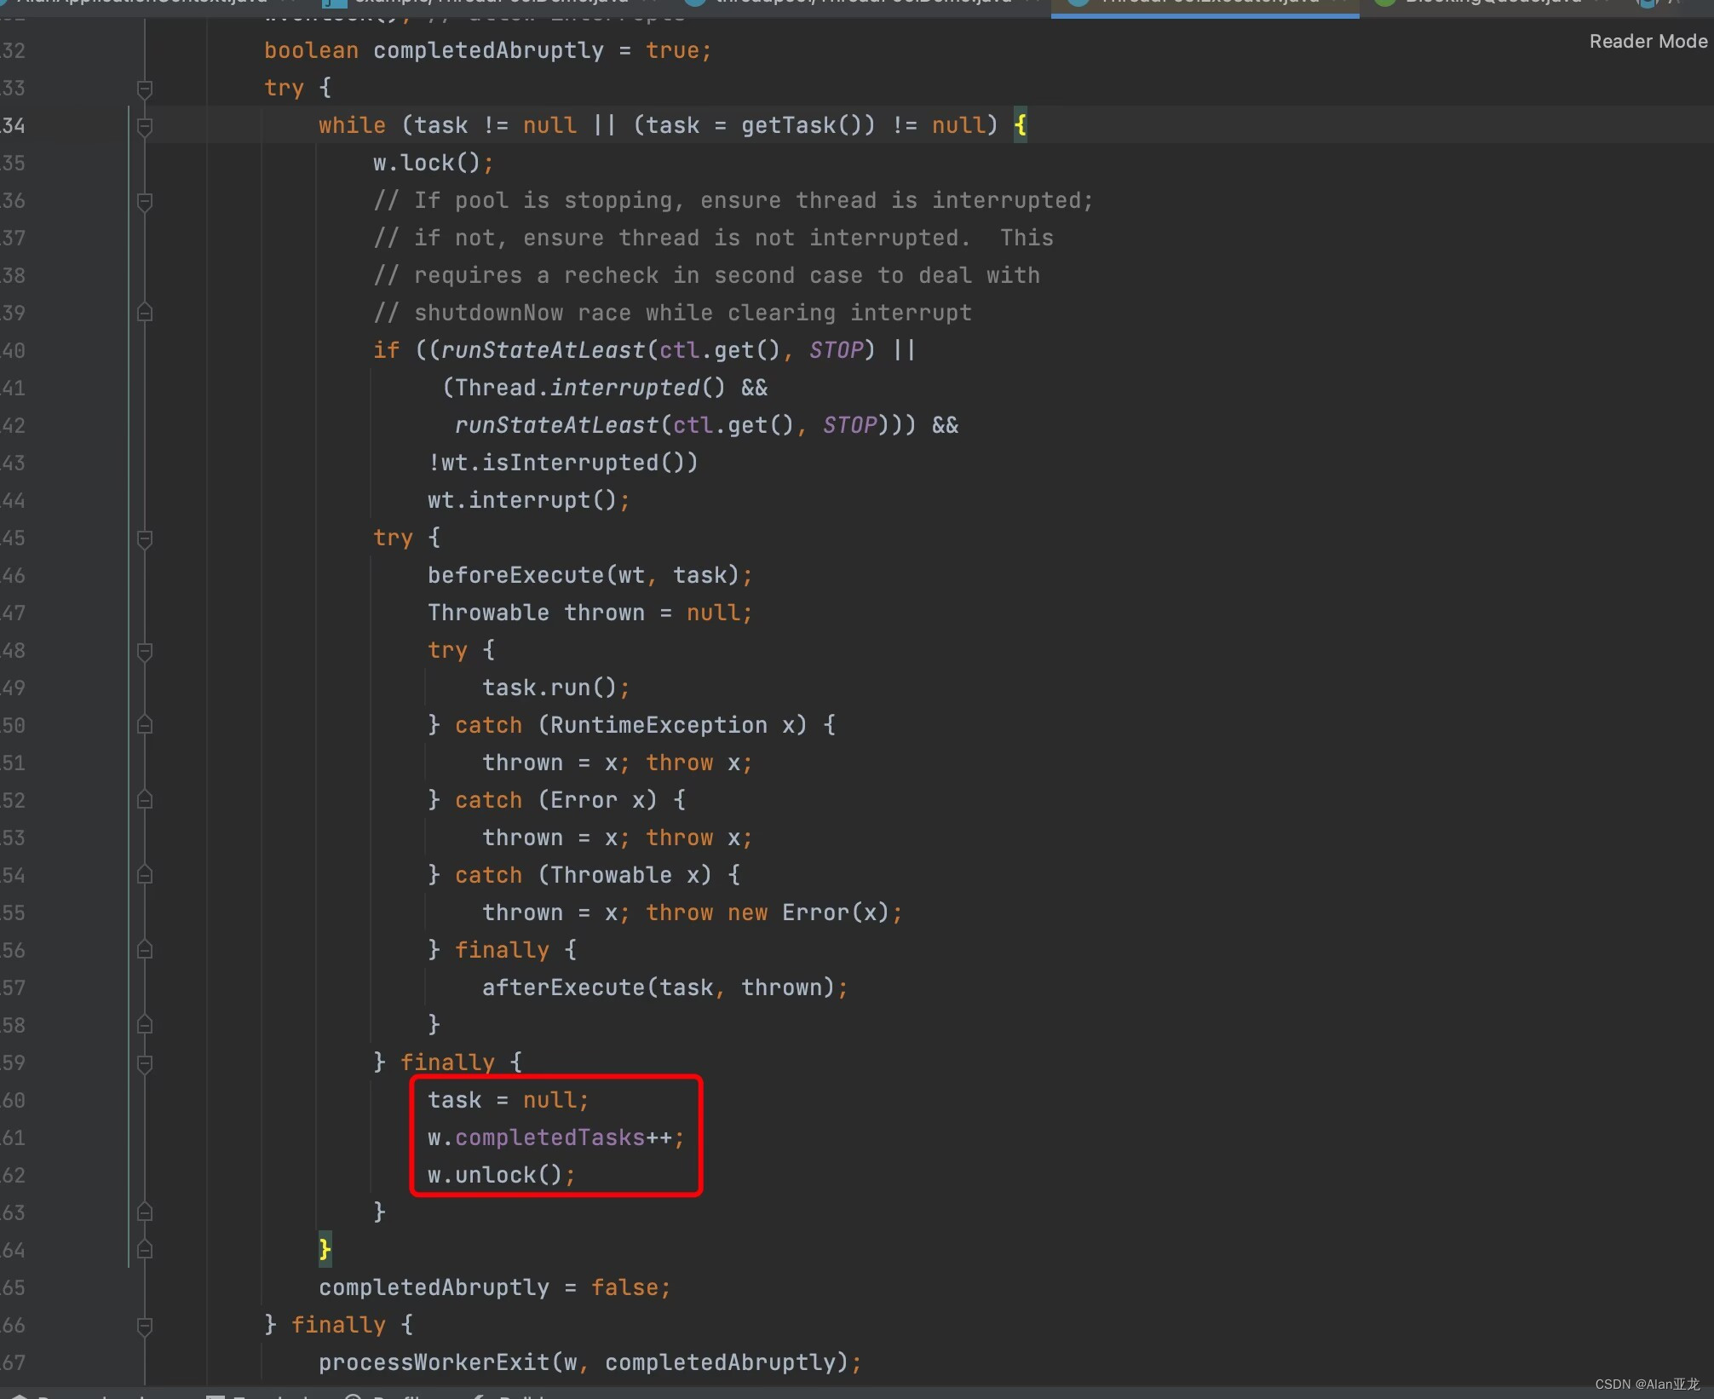Fold the finally block calling processWorkerExit
Image resolution: width=1714 pixels, height=1399 pixels.
point(145,1326)
